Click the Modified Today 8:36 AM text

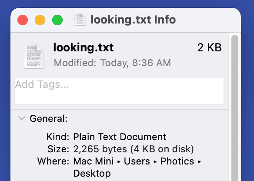tap(112, 63)
